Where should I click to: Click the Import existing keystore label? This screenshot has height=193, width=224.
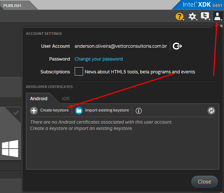point(107,110)
